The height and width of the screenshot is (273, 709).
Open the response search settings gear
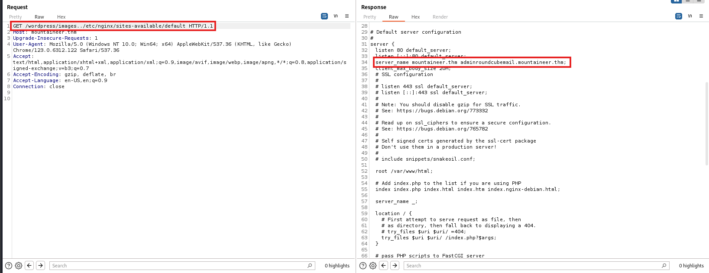coord(373,266)
